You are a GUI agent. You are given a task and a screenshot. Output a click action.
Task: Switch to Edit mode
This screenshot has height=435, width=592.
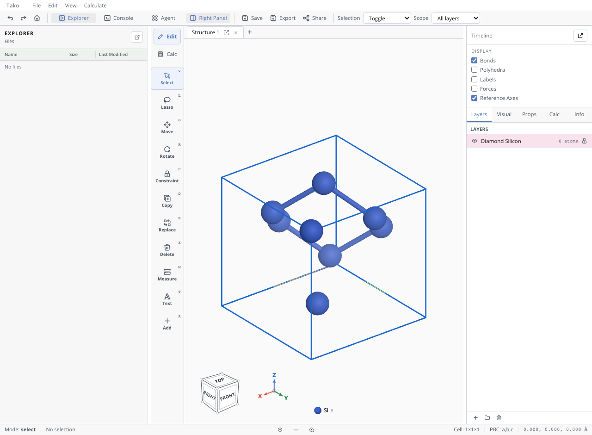point(167,37)
